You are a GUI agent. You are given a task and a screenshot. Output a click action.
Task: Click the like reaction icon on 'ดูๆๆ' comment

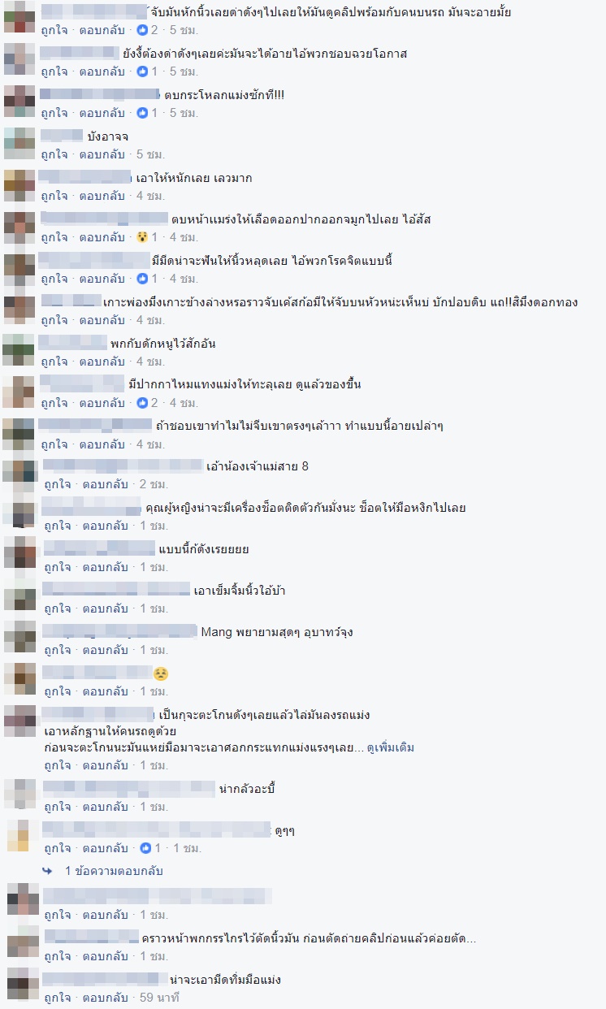146,848
